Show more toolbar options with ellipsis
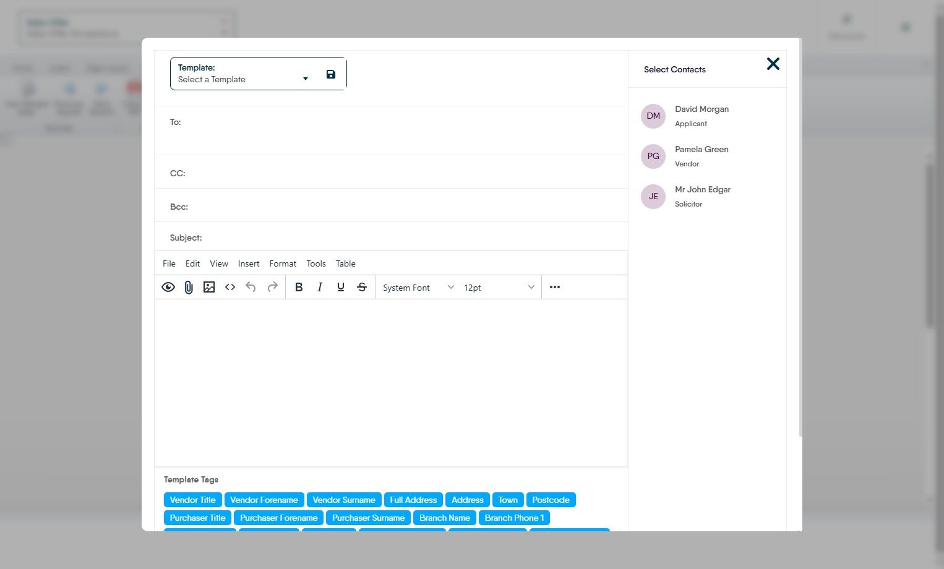944x569 pixels. coord(555,287)
